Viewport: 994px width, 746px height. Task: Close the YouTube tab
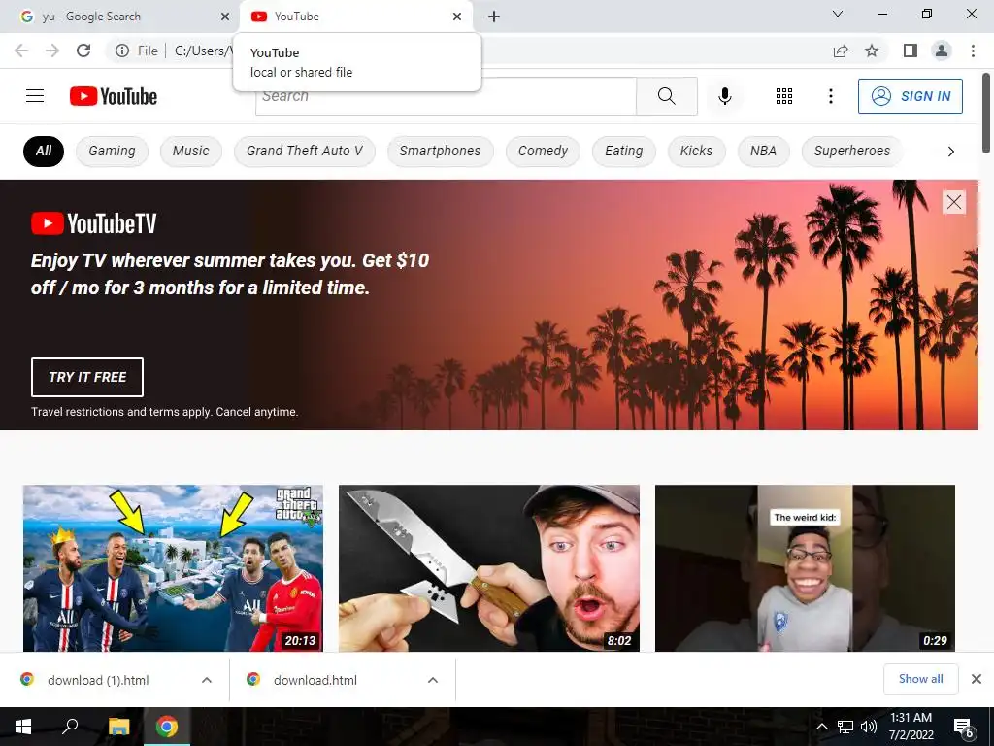[457, 17]
